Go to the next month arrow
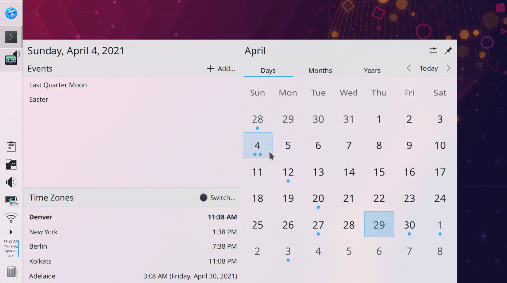Viewport: 507px width, 283px height. pos(448,69)
